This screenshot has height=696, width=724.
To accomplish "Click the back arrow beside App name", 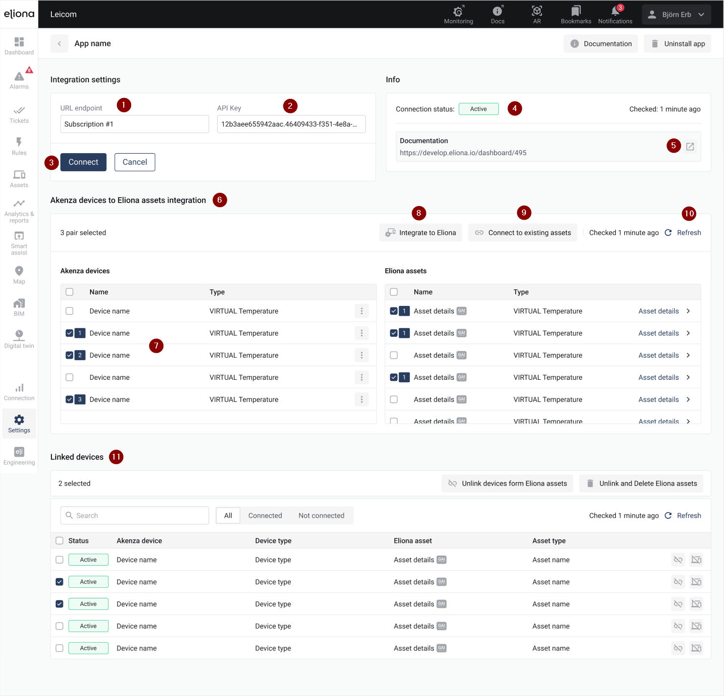I will (x=59, y=44).
